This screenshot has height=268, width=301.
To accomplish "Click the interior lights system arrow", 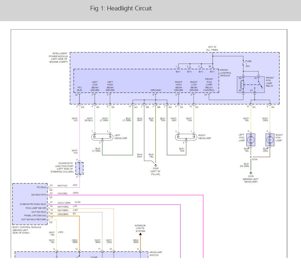I will [140, 234].
